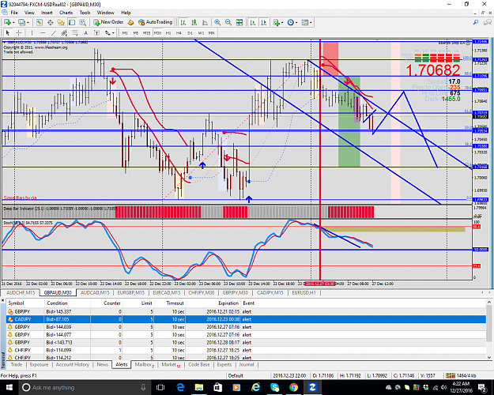Viewport: 494px width, 395px height.
Task: Open the Strategy Tester icon
Action: [83, 22]
